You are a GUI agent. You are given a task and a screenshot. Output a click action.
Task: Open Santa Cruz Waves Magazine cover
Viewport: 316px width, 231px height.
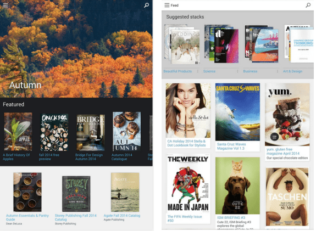coord(237,112)
